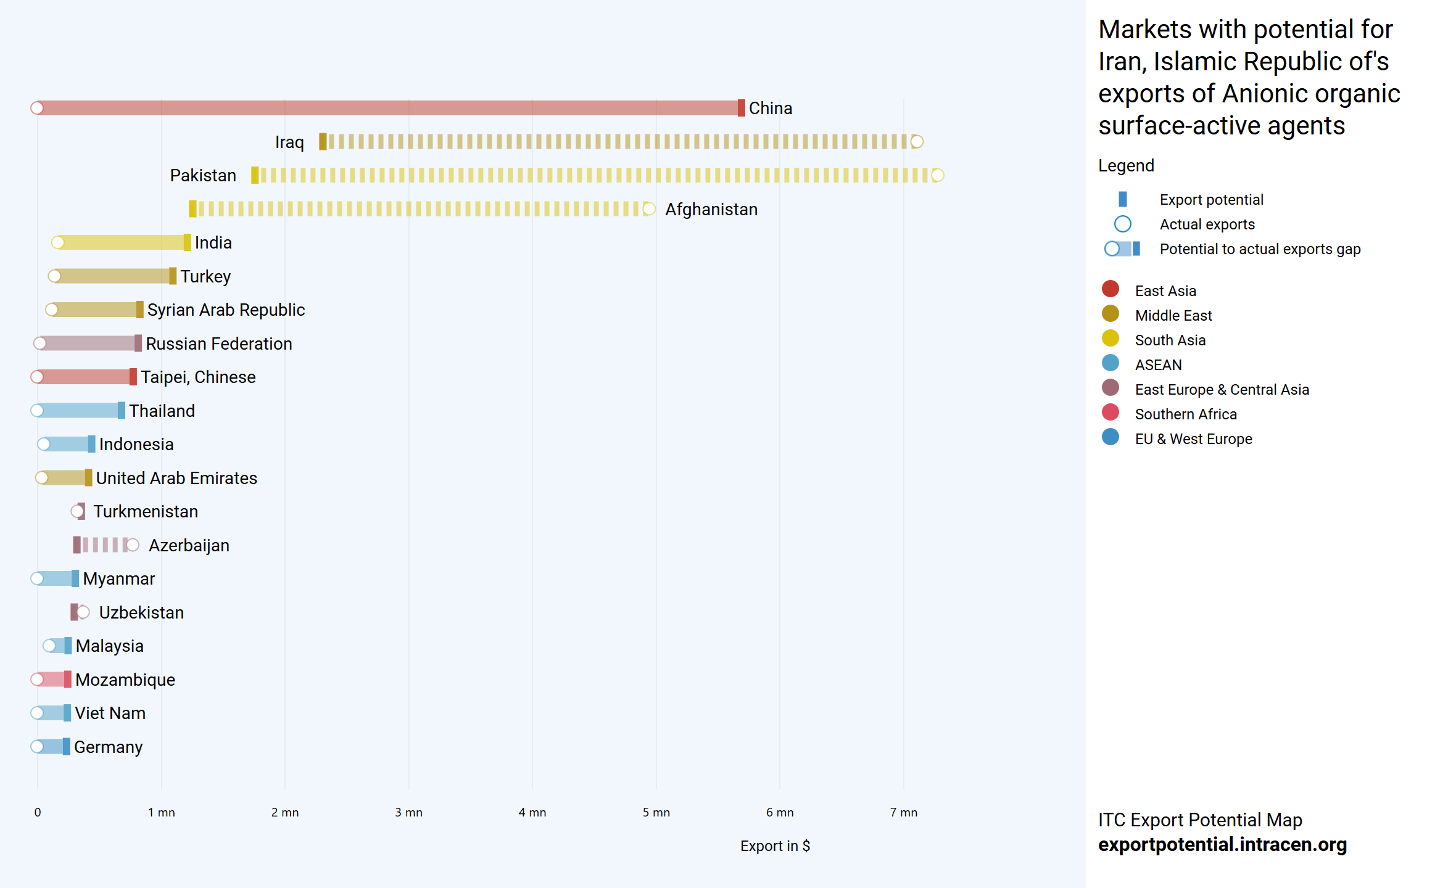Click Azerbaijan's actual exports circle marker

pyautogui.click(x=132, y=545)
